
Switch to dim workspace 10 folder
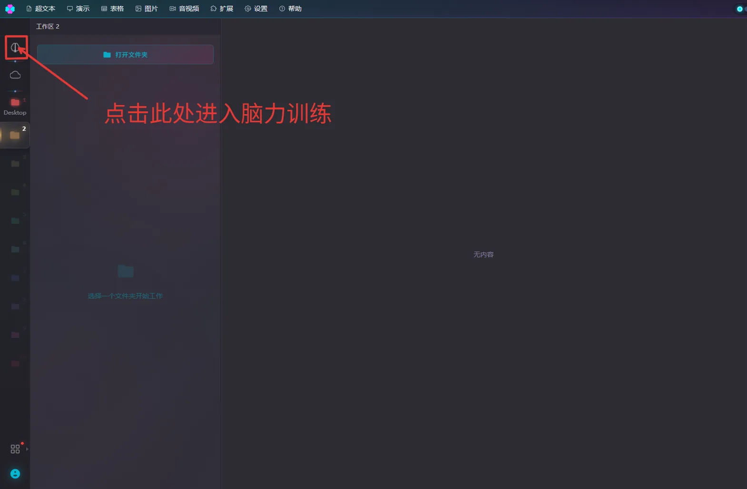(x=15, y=363)
